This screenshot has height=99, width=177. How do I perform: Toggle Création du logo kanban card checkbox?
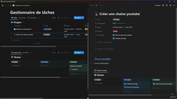coord(125,84)
